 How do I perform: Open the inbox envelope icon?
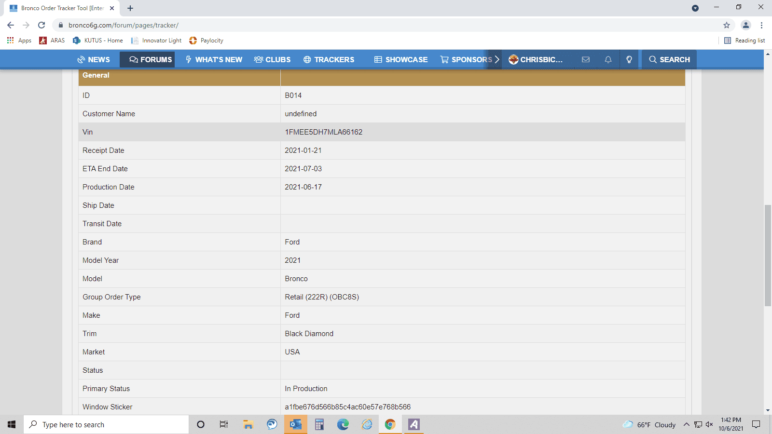click(586, 59)
